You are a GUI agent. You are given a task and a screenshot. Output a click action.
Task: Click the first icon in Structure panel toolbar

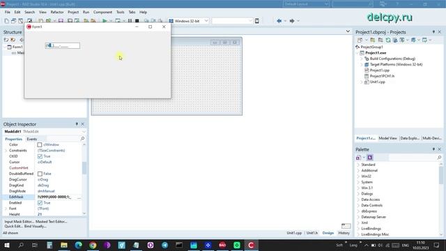click(6, 40)
